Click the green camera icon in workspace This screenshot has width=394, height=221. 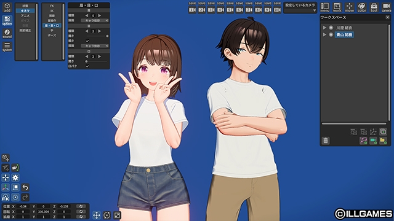(373, 141)
